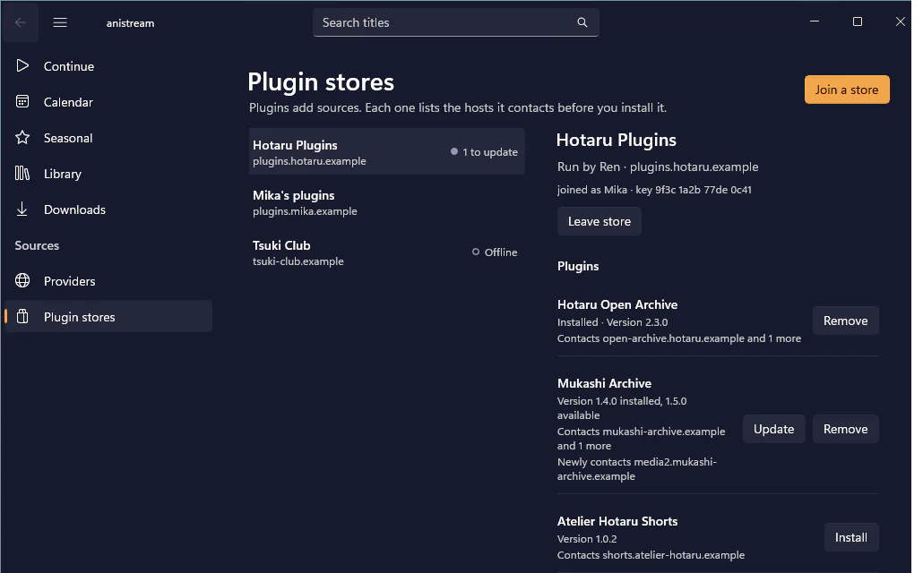This screenshot has height=573, width=923.
Task: Click the Plugin stores bag icon
Action: [x=22, y=317]
